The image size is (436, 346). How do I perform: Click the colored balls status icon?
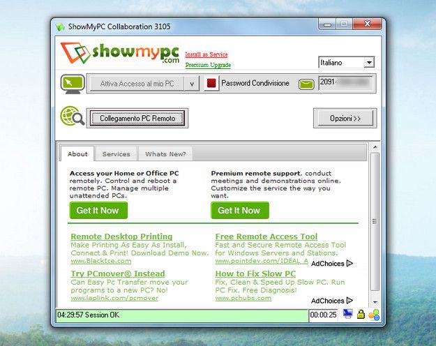tap(374, 315)
